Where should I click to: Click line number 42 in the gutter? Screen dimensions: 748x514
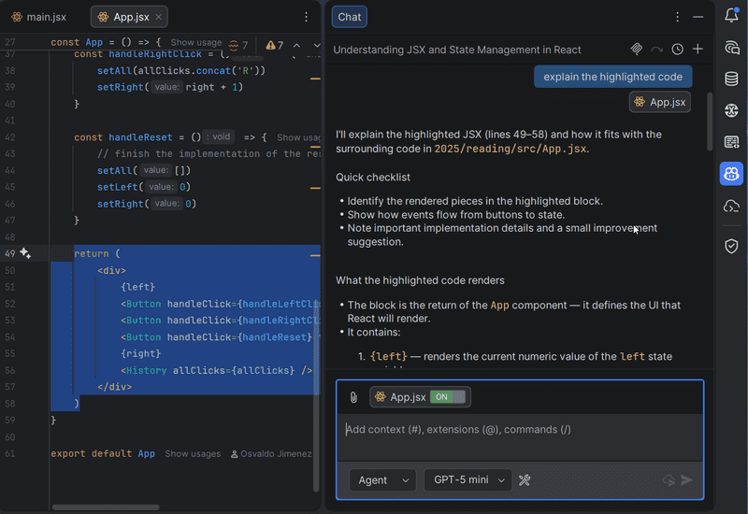point(10,137)
